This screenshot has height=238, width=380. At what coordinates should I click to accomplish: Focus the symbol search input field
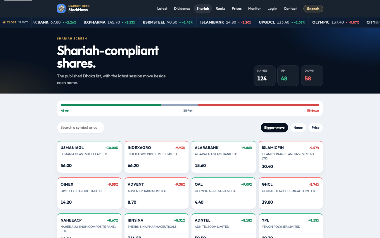81,127
